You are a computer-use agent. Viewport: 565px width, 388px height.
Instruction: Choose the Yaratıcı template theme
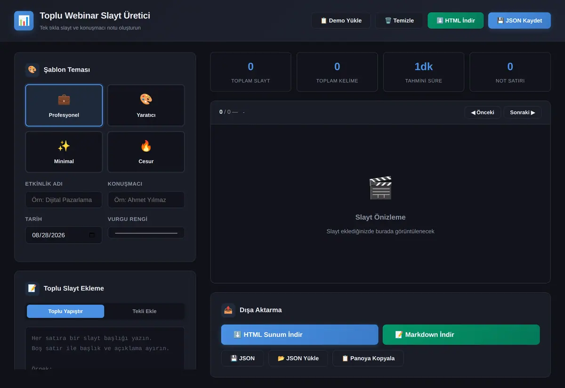[146, 105]
